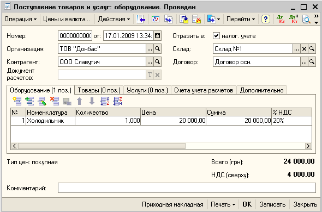This screenshot has height=212, width=322.
Task: Click the horizontal scrollbar right arrow
Action: coord(308,146)
